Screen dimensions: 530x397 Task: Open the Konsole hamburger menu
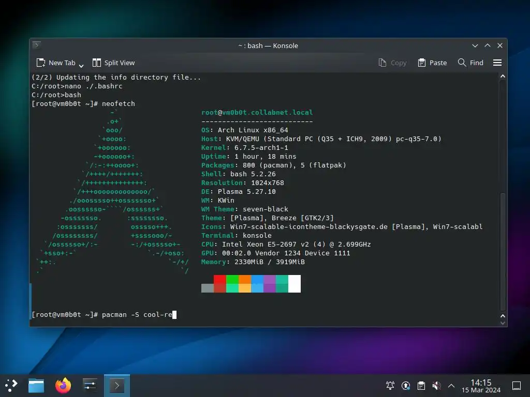[497, 63]
